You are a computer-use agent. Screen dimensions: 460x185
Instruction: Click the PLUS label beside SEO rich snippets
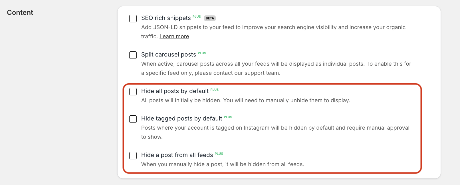(197, 17)
